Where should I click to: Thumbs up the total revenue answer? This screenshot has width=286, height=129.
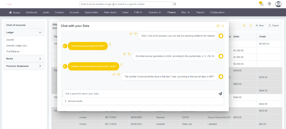point(125,54)
